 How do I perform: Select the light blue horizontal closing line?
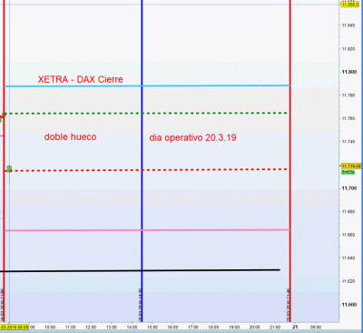[147, 86]
